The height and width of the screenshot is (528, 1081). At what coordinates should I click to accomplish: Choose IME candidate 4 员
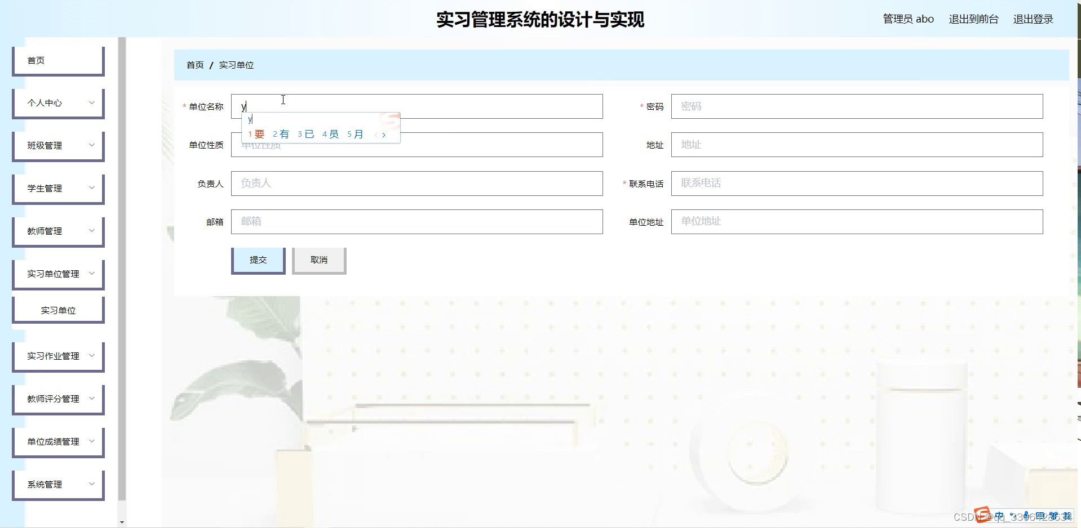331,135
